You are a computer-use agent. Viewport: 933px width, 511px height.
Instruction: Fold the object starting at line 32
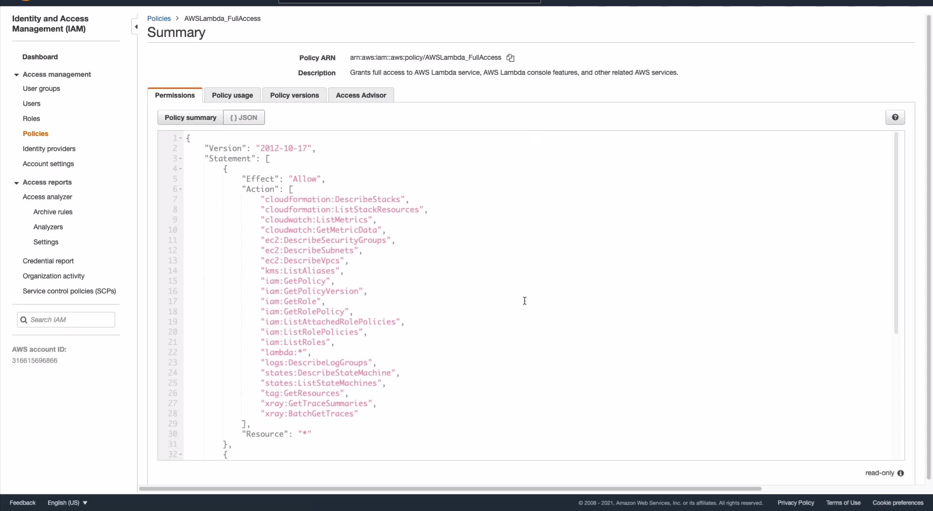(x=181, y=455)
